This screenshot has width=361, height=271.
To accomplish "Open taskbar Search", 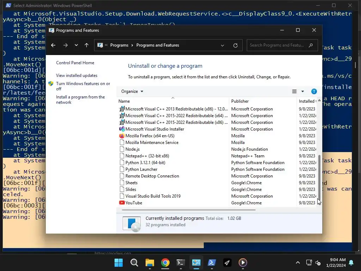I will [134, 263].
